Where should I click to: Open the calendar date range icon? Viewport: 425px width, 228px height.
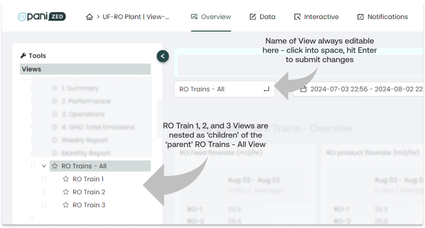tap(303, 89)
